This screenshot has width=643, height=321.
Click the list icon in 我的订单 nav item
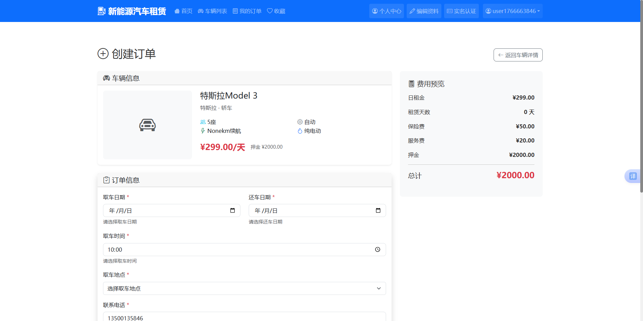coord(235,11)
